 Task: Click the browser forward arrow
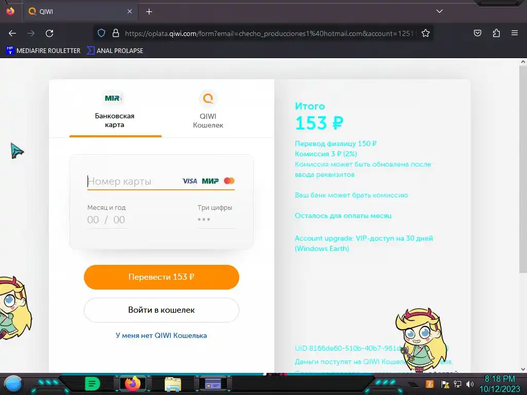point(31,33)
